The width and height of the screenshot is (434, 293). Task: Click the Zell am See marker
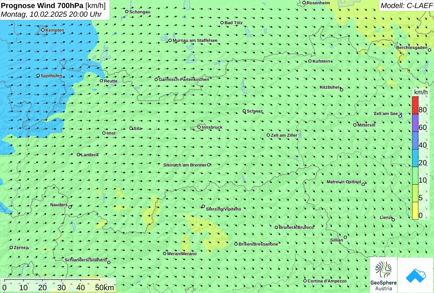[400, 116]
